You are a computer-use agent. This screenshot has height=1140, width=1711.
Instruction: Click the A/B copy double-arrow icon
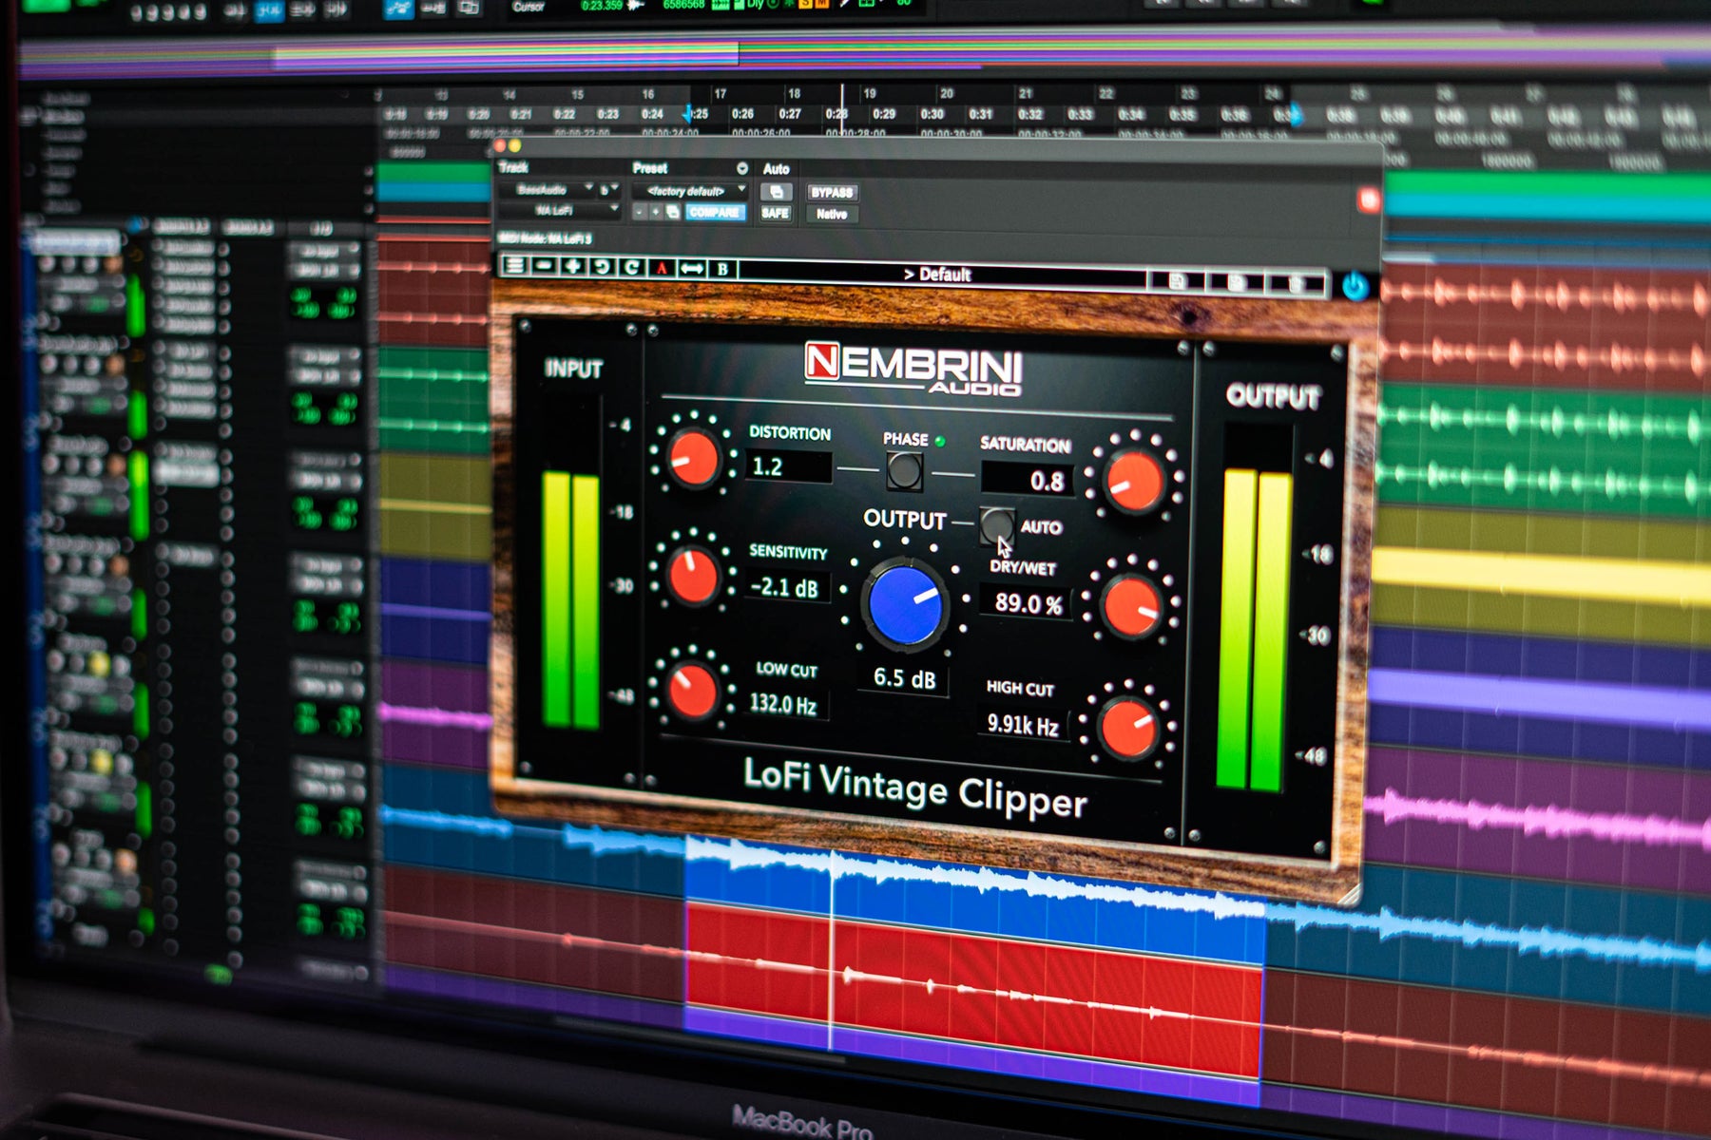(692, 269)
